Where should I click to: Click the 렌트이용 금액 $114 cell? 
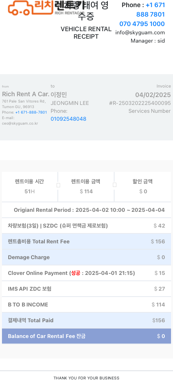(86, 187)
